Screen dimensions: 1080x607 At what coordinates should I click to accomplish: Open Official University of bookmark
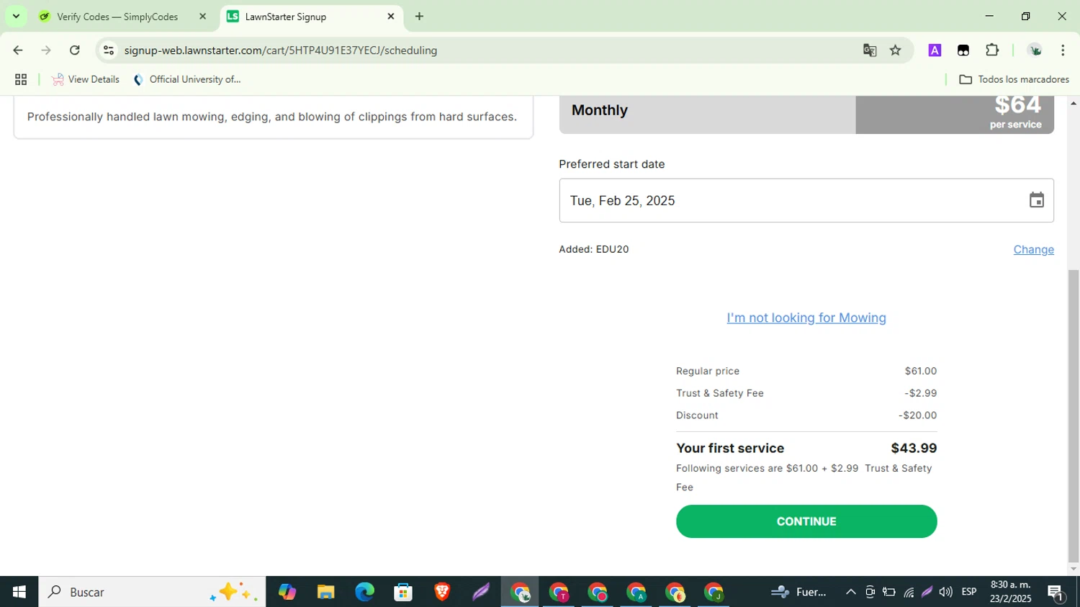(x=187, y=79)
